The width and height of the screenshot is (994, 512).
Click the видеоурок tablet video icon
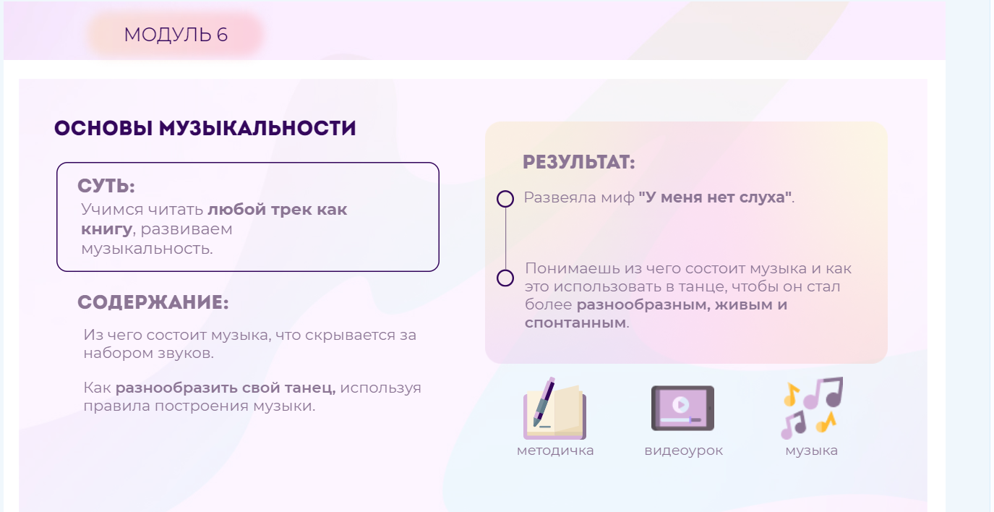(682, 409)
